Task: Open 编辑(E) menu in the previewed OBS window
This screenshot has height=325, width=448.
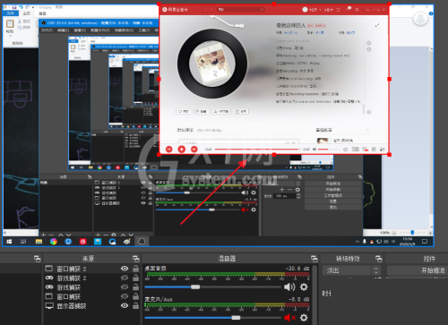Action: (63, 30)
